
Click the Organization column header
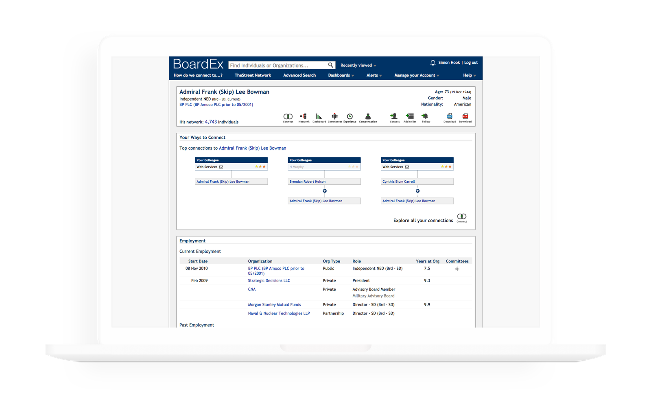(x=260, y=261)
